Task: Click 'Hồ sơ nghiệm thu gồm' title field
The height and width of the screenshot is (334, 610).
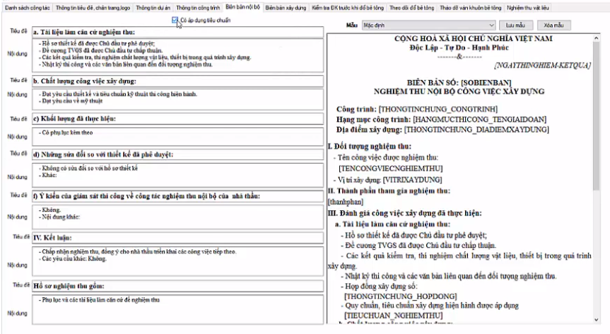Action: (x=178, y=286)
